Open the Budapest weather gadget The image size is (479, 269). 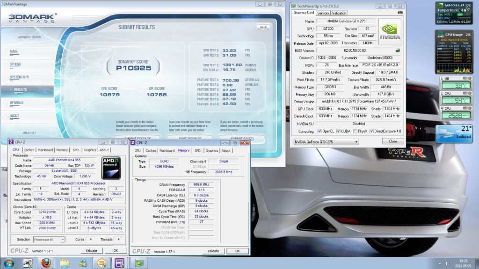pos(454,133)
